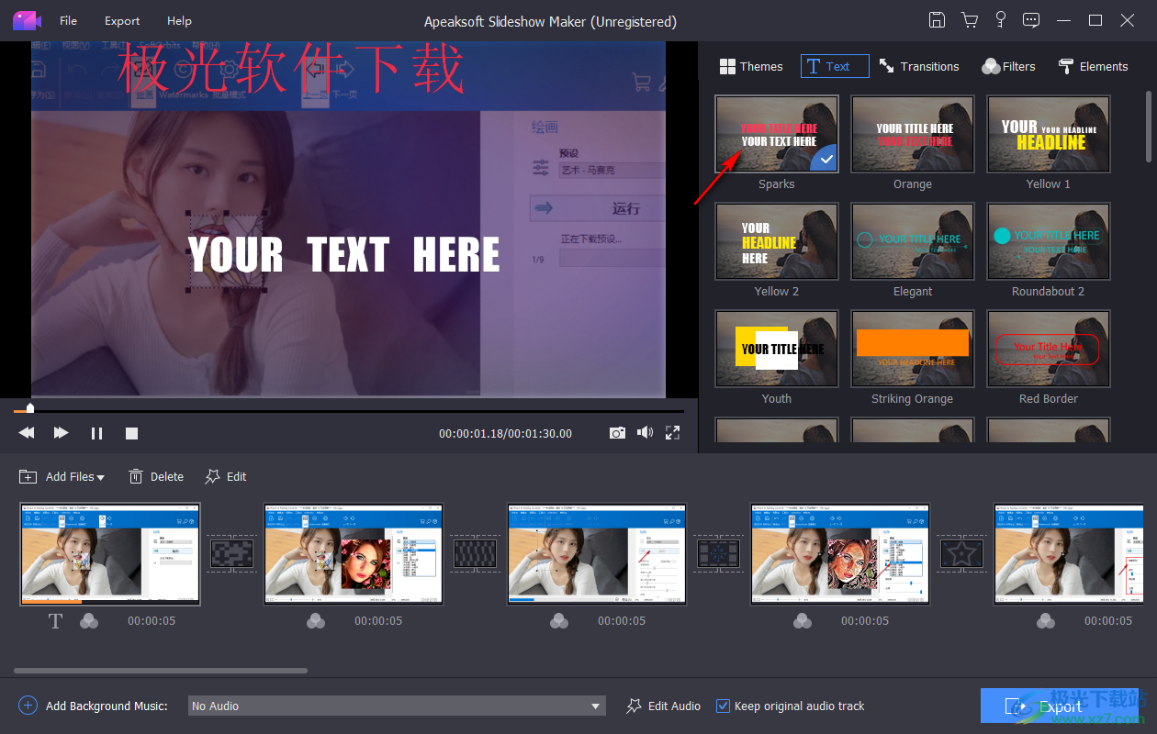Click the Delete button
The height and width of the screenshot is (734, 1157).
156,476
